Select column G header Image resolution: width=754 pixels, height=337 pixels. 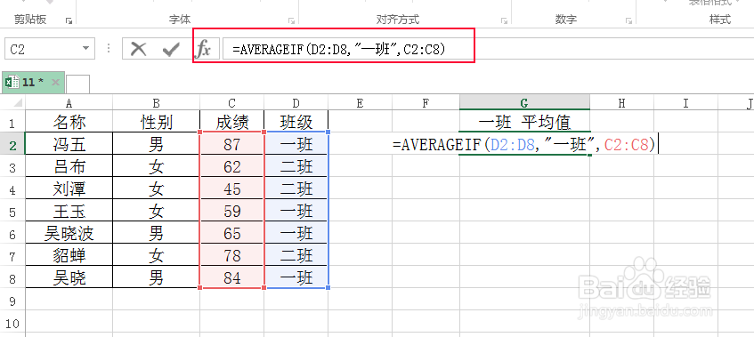(524, 102)
